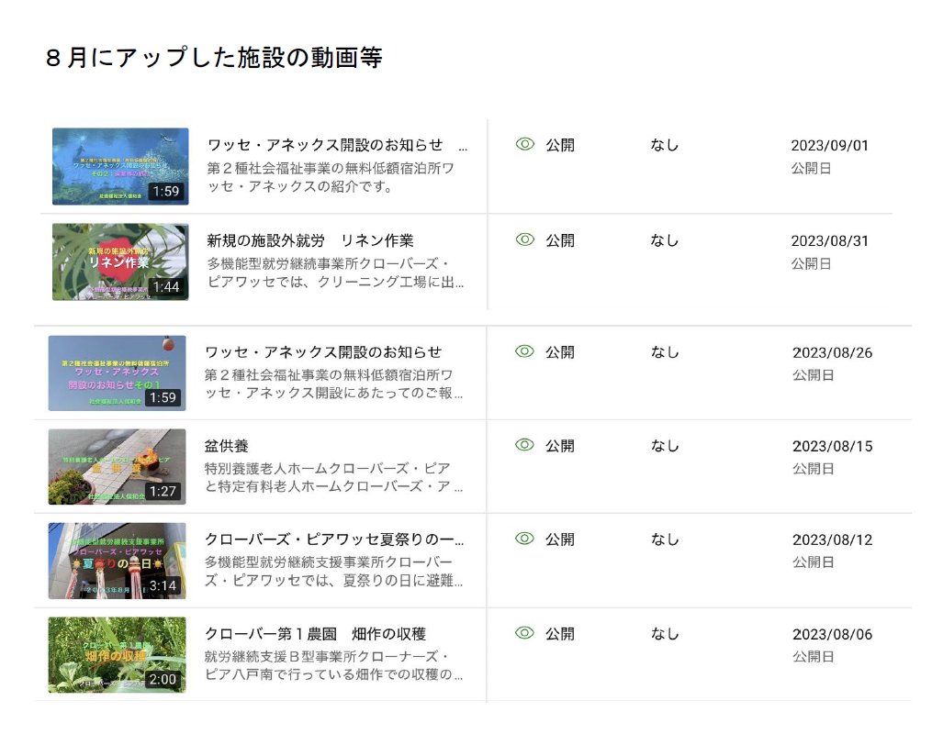
Task: Open the 夏祭りの一日 video thumbnail
Action: 118,561
